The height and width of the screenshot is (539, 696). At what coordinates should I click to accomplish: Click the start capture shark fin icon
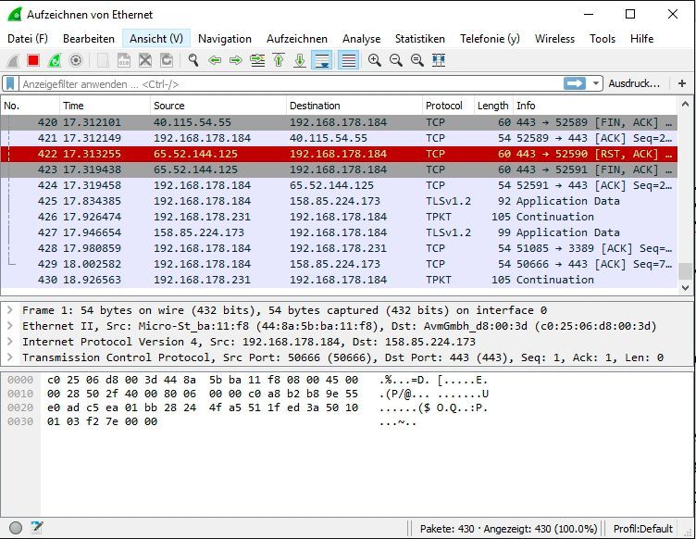pyautogui.click(x=13, y=60)
